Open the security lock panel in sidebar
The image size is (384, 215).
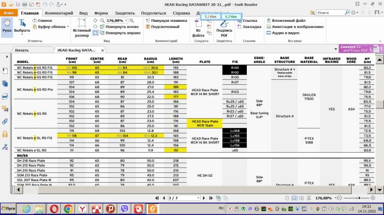pyautogui.click(x=5, y=134)
